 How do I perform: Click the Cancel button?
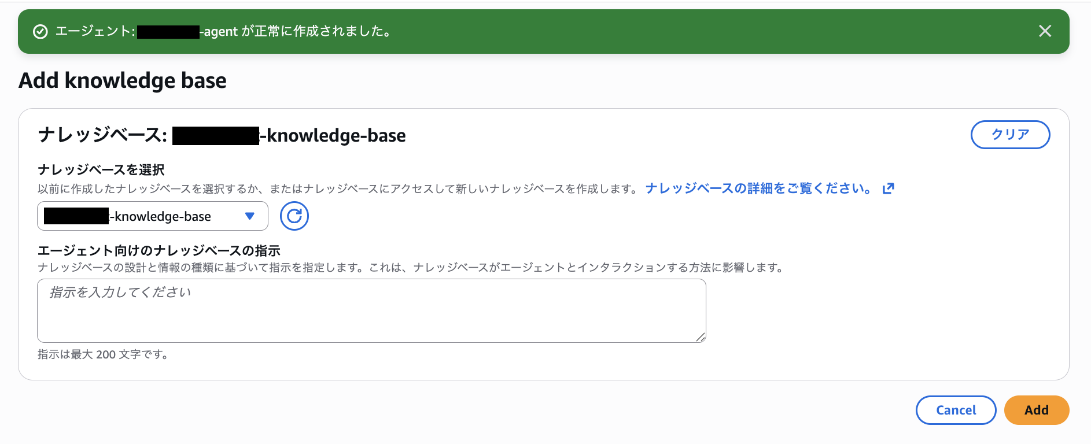coord(956,410)
